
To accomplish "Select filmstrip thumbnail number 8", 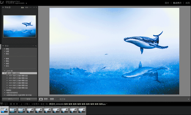I will [65, 110].
